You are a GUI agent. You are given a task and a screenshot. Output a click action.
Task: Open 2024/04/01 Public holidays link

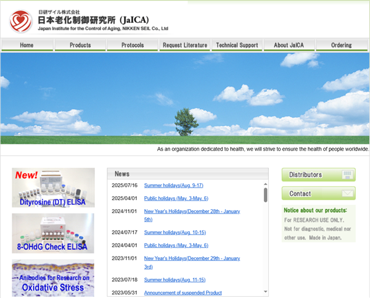pos(176,246)
